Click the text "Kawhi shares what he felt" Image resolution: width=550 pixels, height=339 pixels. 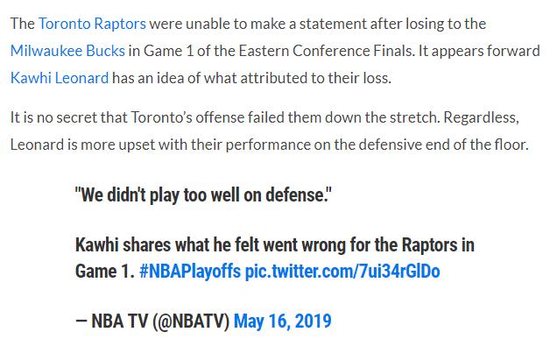(x=167, y=244)
